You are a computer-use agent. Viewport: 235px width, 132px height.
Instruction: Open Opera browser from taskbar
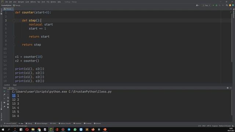click(27, 129)
